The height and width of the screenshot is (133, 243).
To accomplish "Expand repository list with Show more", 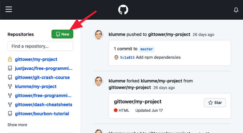I will coord(17,125).
